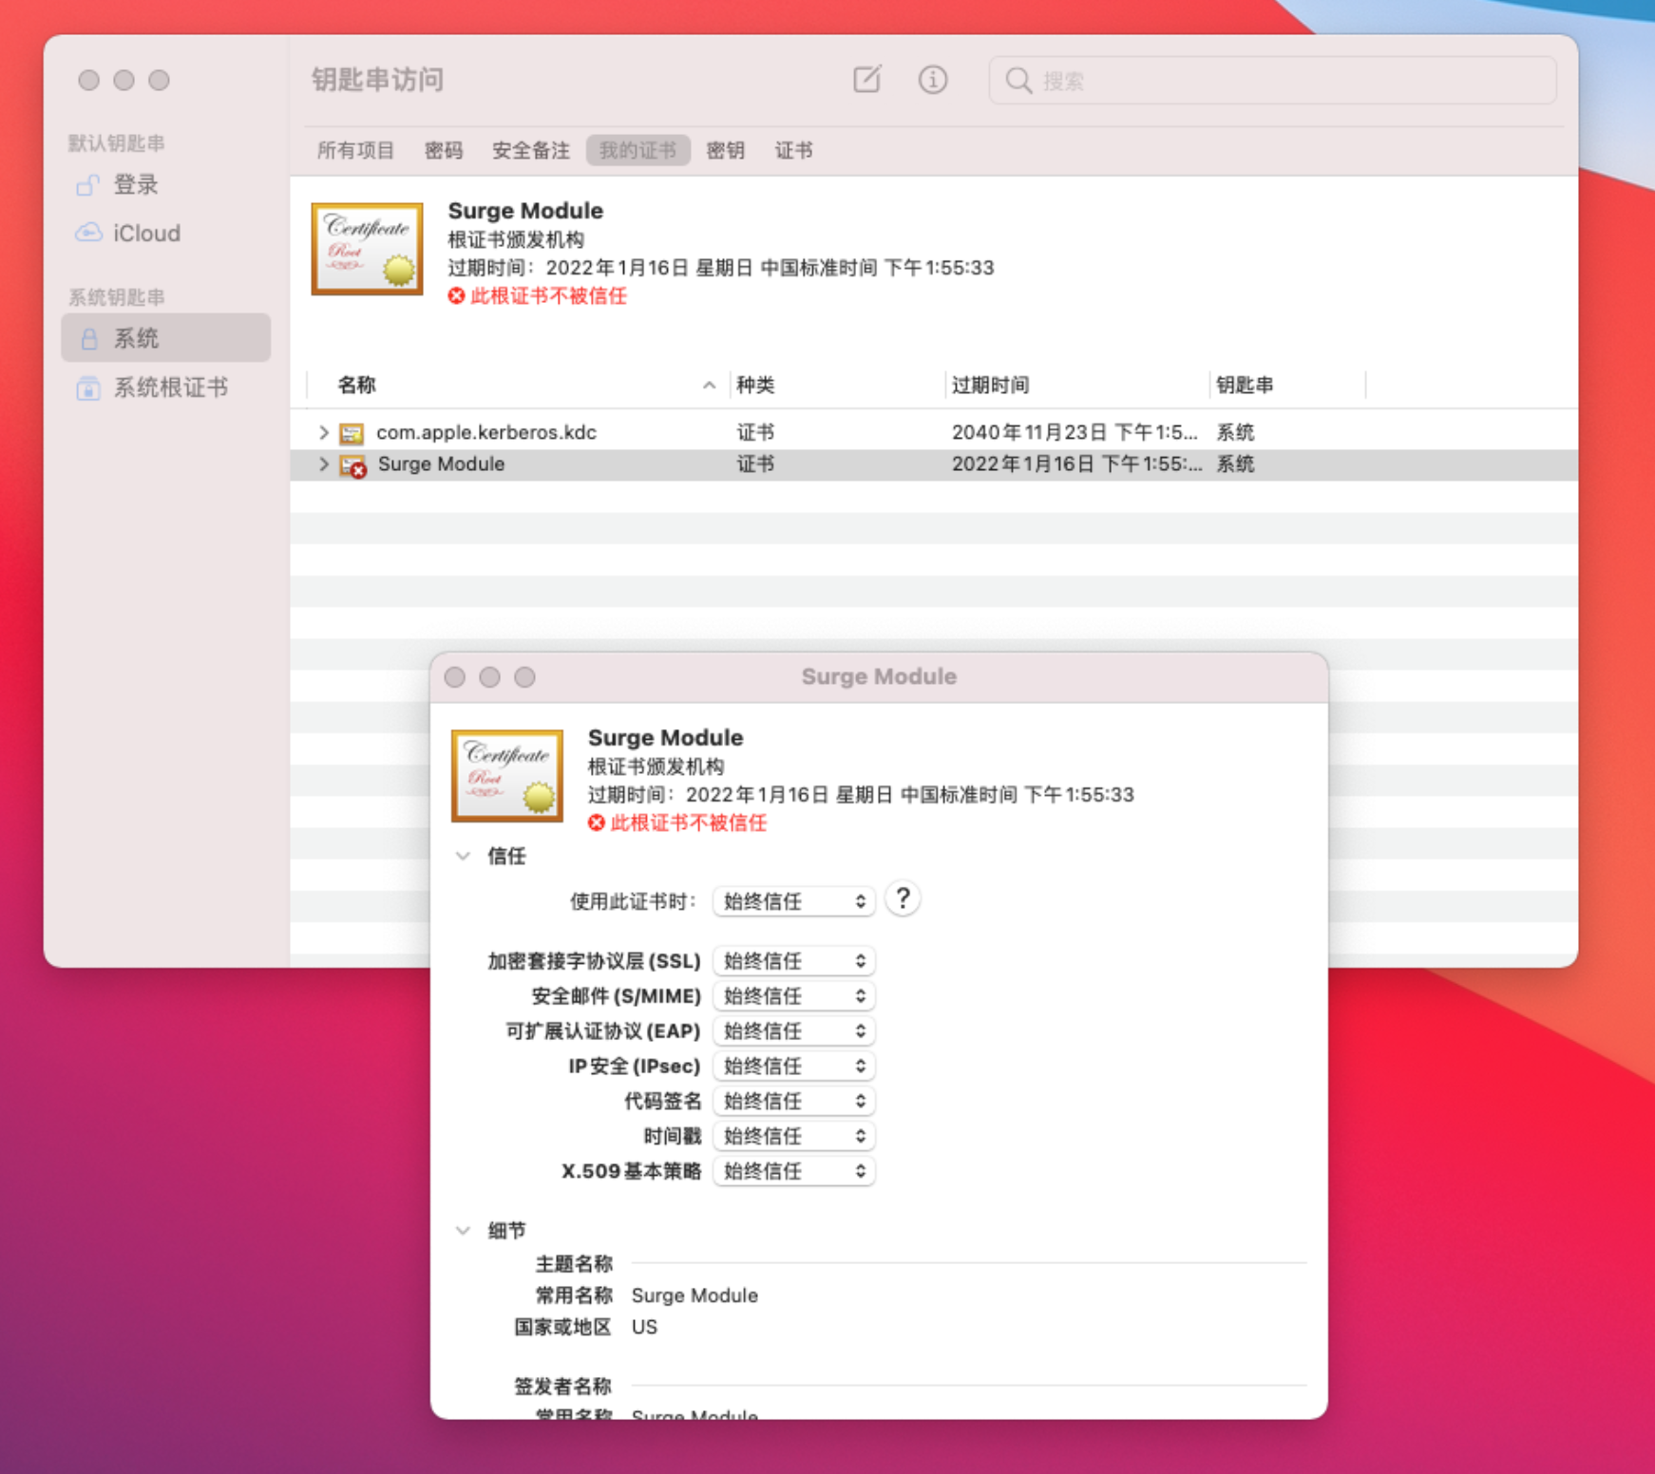Screen dimensions: 1655x1474
Task: Open the S/MIME trust setting dropdown
Action: (x=793, y=996)
